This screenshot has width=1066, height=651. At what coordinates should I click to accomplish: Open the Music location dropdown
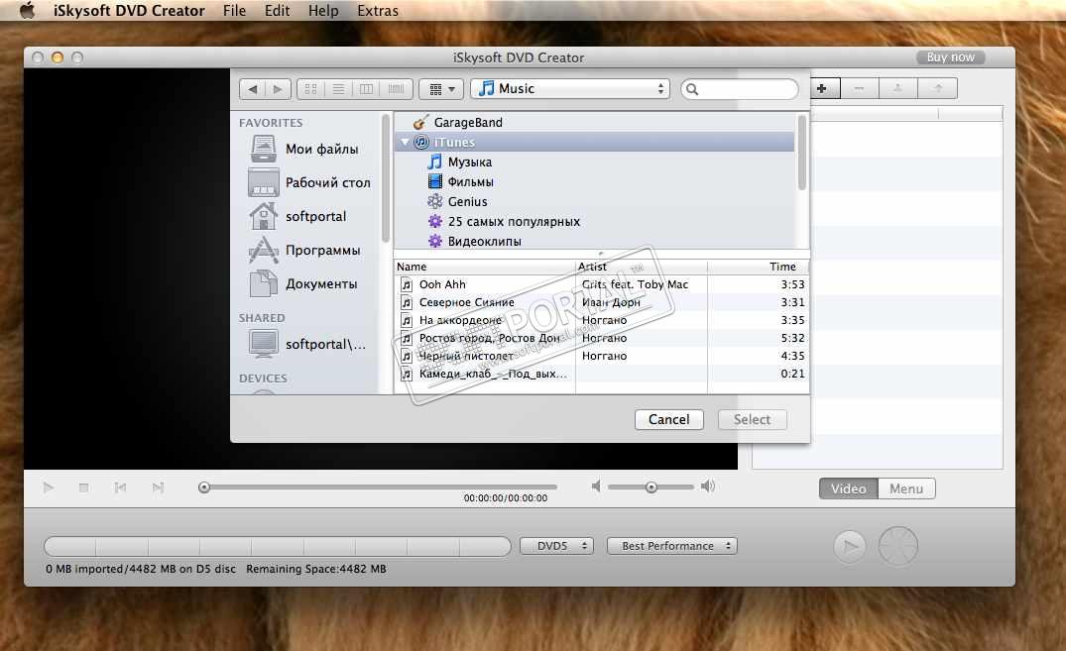(x=570, y=89)
